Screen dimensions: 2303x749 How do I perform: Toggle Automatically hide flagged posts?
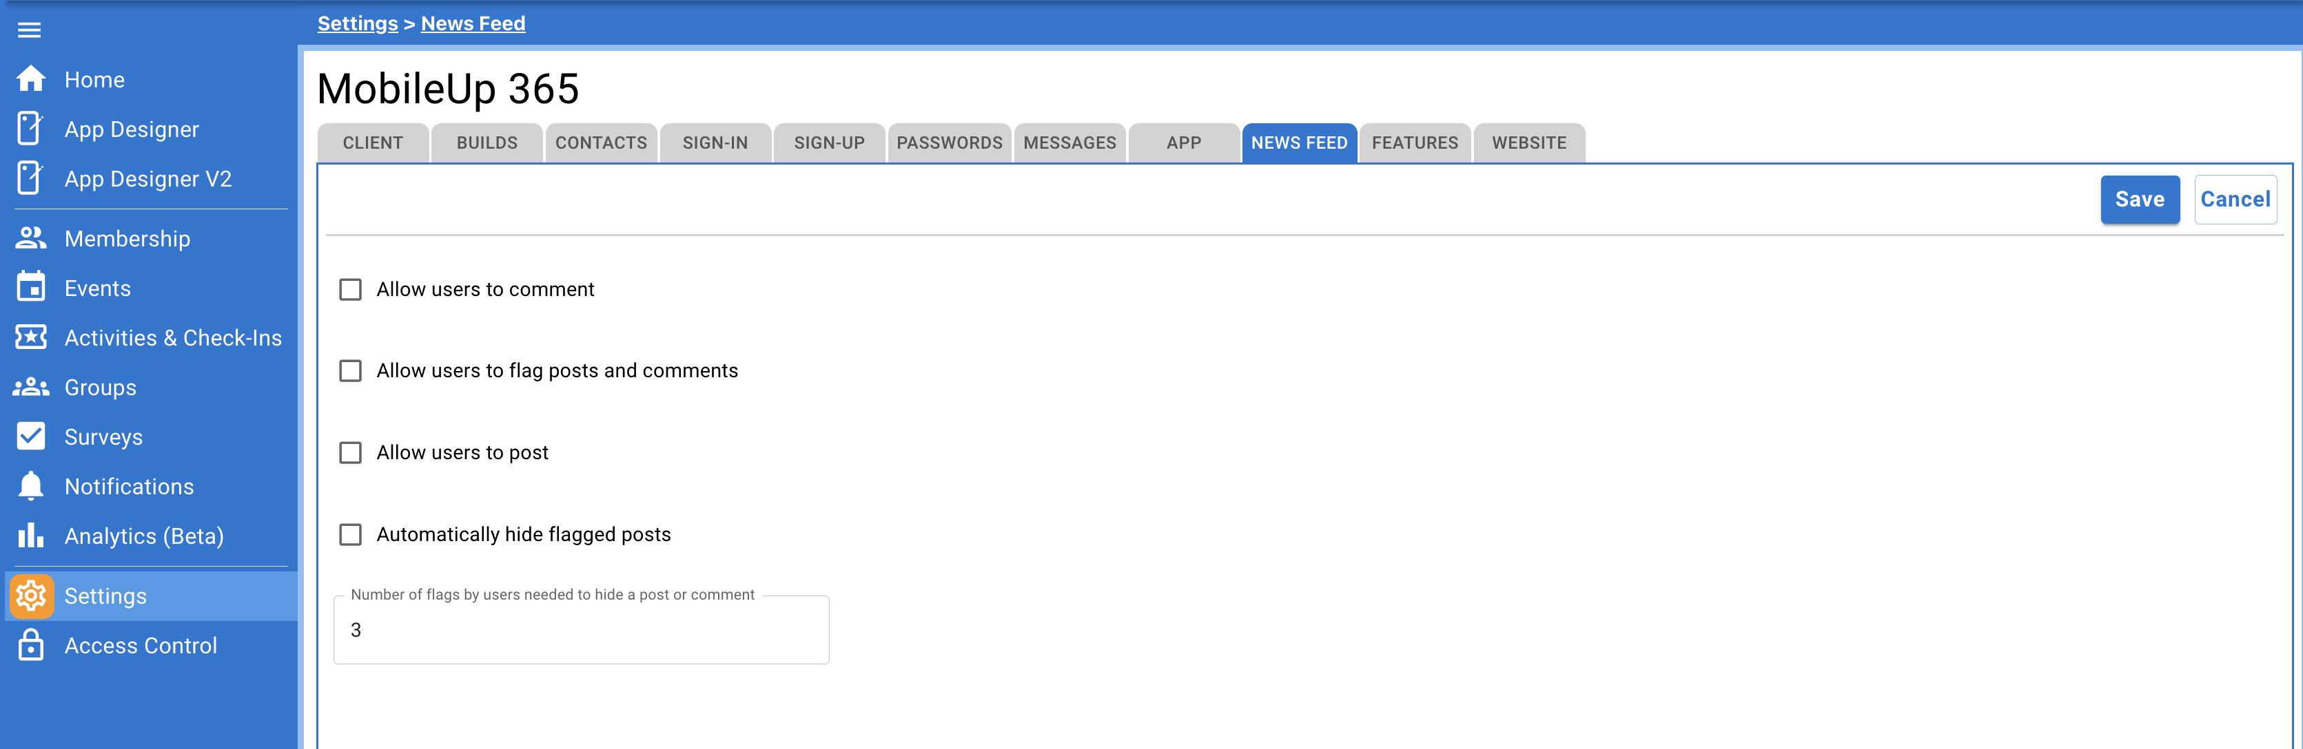click(349, 534)
